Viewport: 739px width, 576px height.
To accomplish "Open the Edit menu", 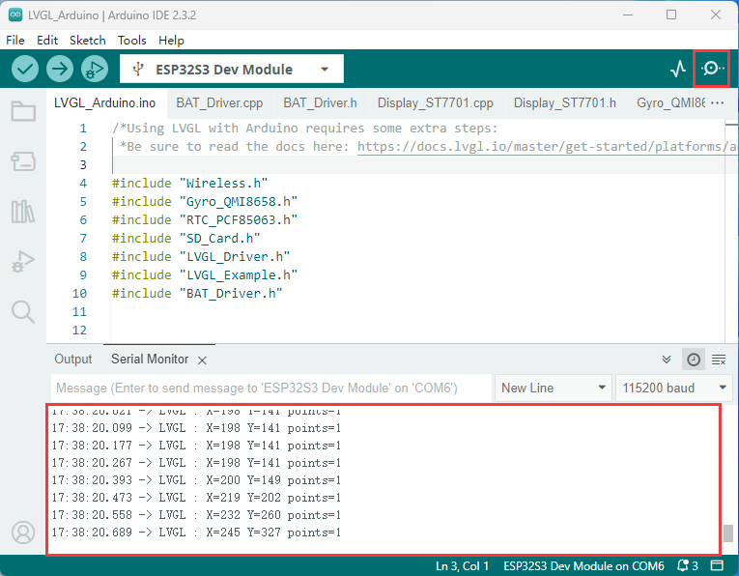I will [47, 40].
